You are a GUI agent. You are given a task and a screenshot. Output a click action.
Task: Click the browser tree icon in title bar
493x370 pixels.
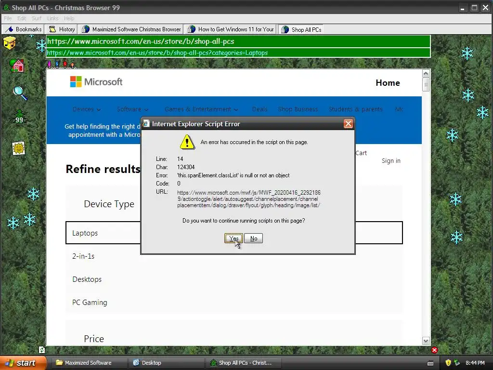point(6,8)
